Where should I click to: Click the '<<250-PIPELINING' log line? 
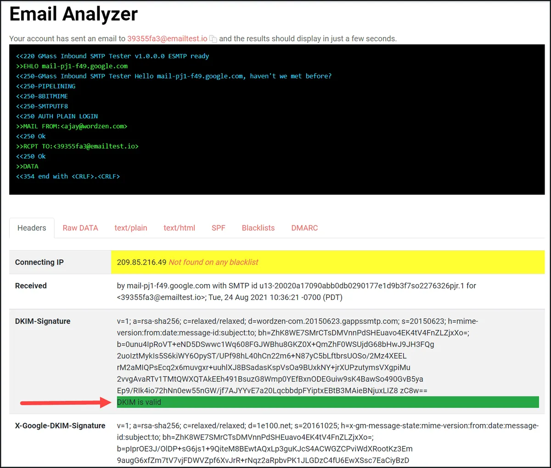[46, 86]
